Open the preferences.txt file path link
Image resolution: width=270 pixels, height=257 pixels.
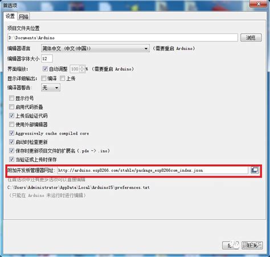tap(79, 188)
